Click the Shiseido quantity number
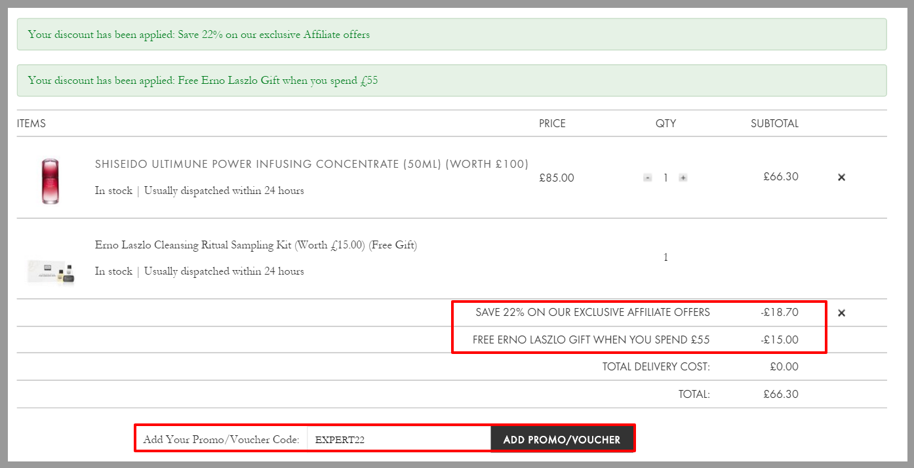 pyautogui.click(x=666, y=178)
